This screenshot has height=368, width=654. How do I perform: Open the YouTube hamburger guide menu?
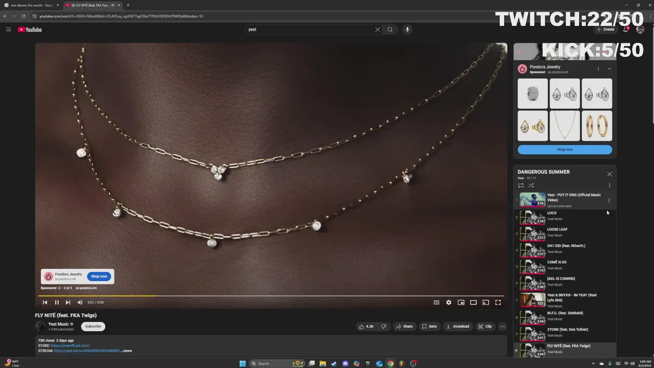click(x=8, y=30)
